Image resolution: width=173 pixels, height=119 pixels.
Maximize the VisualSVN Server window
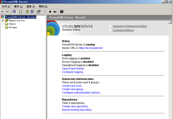[166, 2]
